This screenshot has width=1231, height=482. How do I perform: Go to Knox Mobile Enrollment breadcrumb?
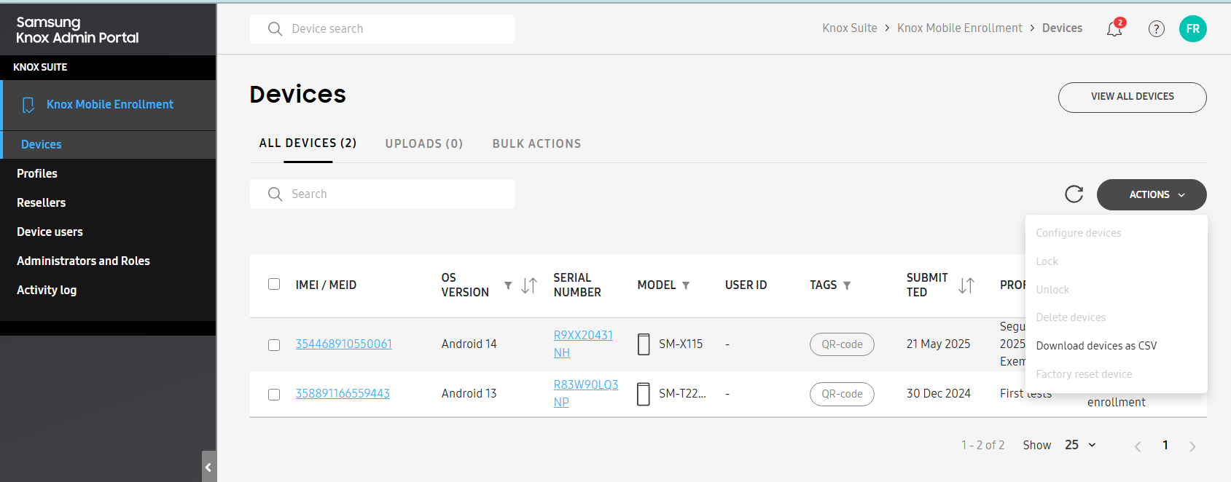point(959,28)
